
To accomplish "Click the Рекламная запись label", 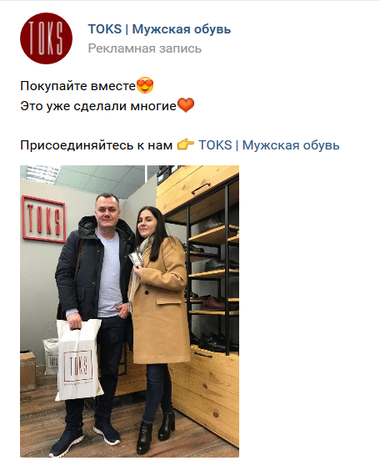I will (x=145, y=48).
